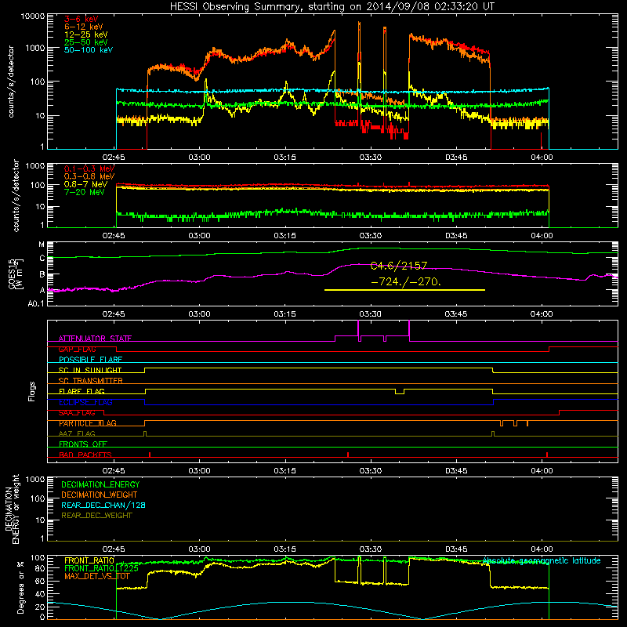
Task: Select the POSSIBLE_FLARE flag label
Action: click(90, 360)
